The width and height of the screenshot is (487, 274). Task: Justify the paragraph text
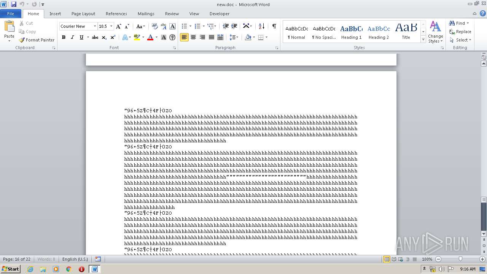click(x=211, y=37)
